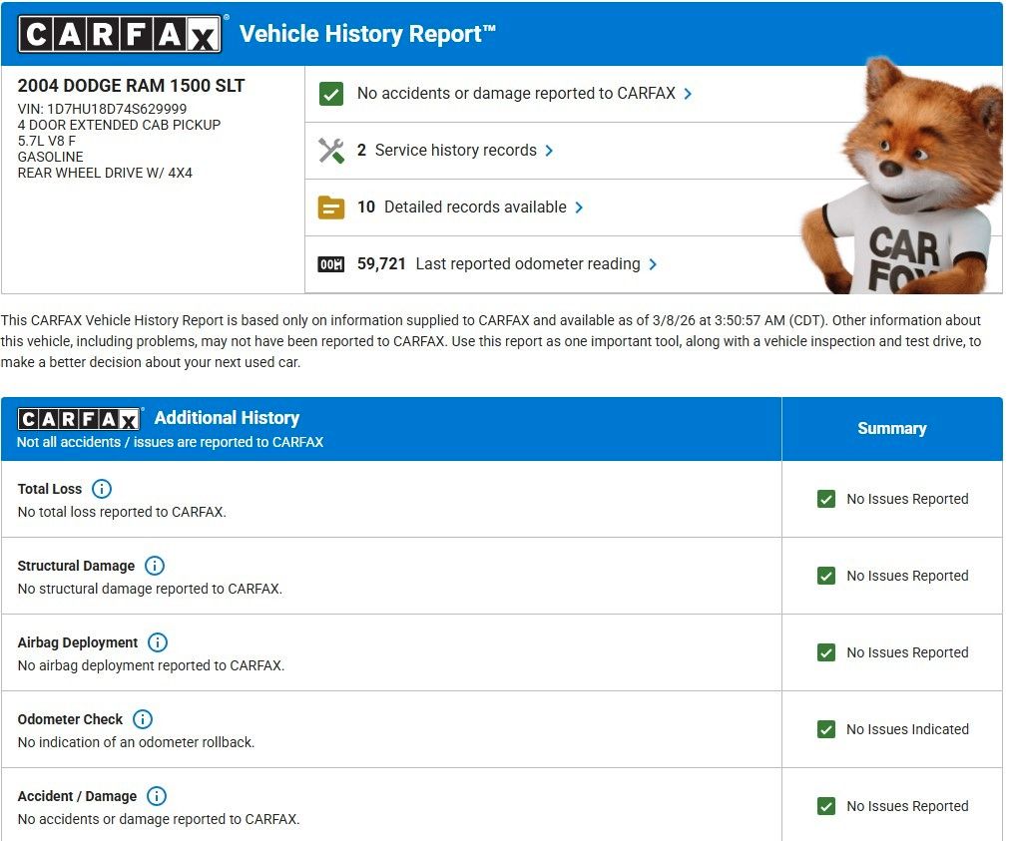Viewport: 1010px width, 841px height.
Task: Select the Additional History section header
Action: point(227,418)
